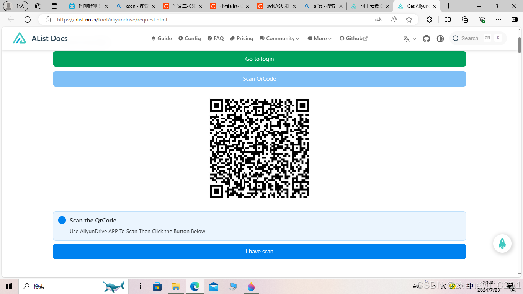The height and width of the screenshot is (294, 523).
Task: Open the workspaces icon
Action: [38, 6]
